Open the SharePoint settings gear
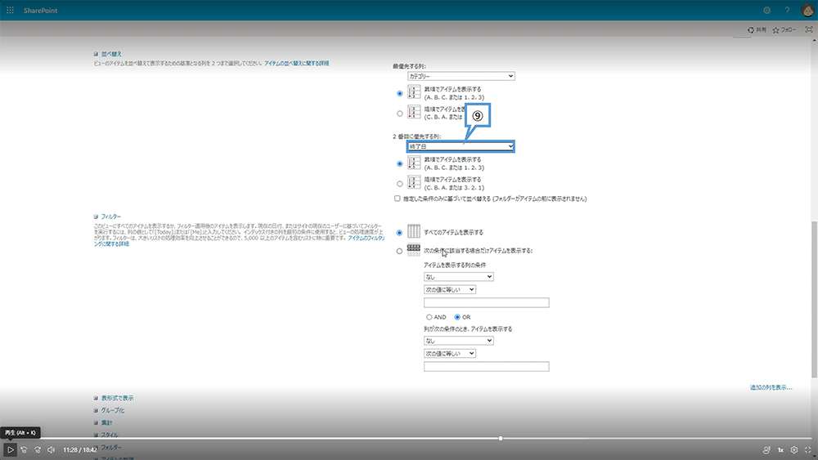818x460 pixels. coord(766,10)
